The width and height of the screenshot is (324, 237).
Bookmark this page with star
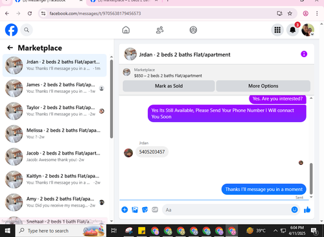click(x=290, y=14)
